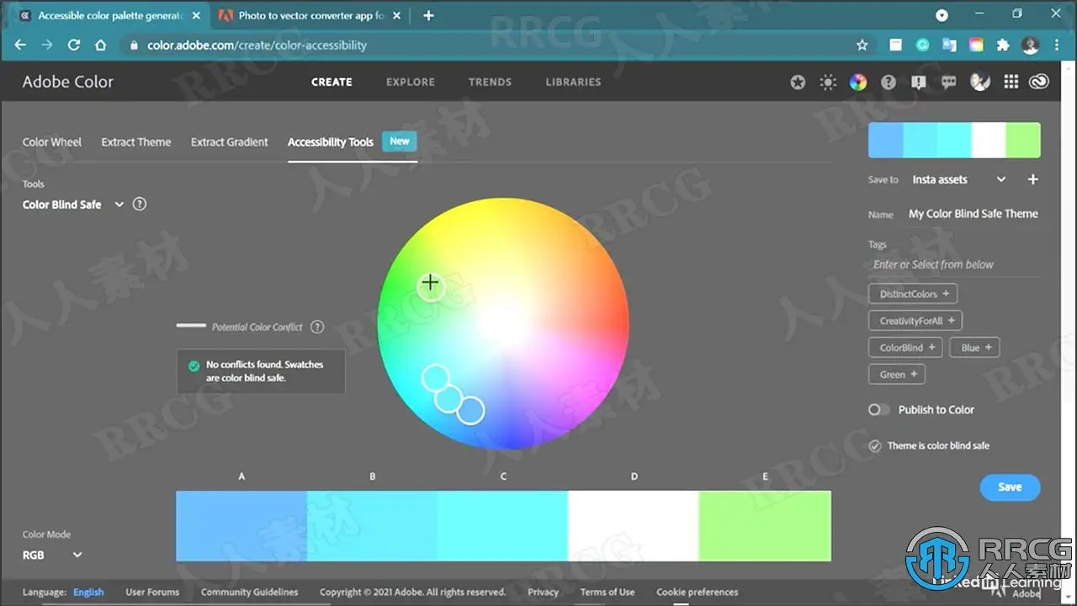1077x606 pixels.
Task: Open the Community Guidelines link
Action: pos(249,592)
